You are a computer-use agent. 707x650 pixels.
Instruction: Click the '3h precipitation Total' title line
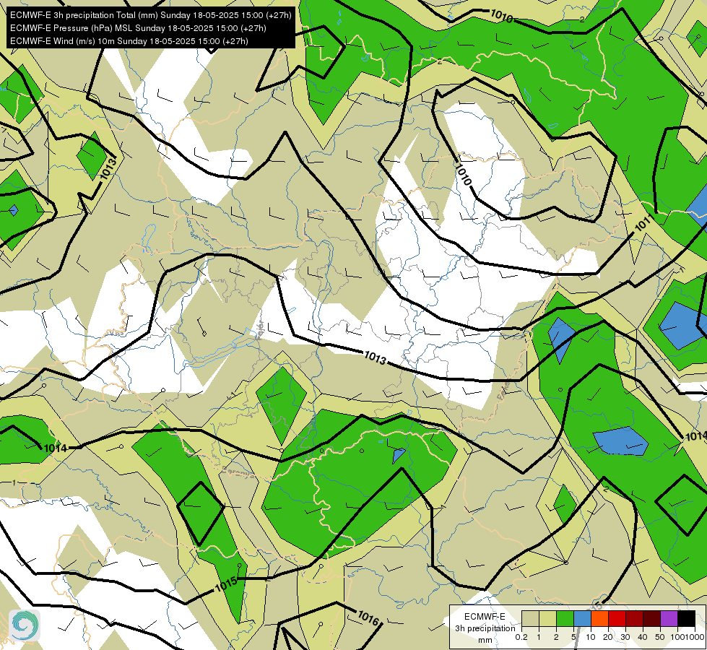coord(151,15)
